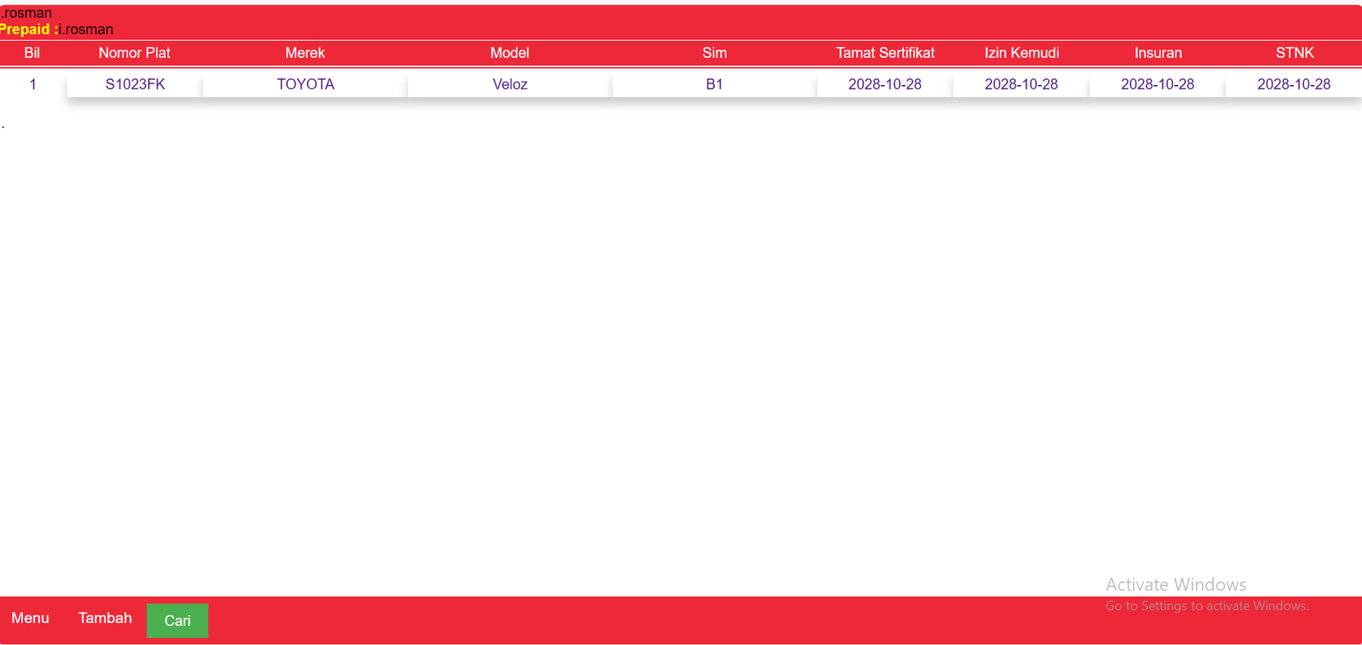Screen dimensions: 1362x645
Task: Click the Model column header
Action: (x=510, y=53)
